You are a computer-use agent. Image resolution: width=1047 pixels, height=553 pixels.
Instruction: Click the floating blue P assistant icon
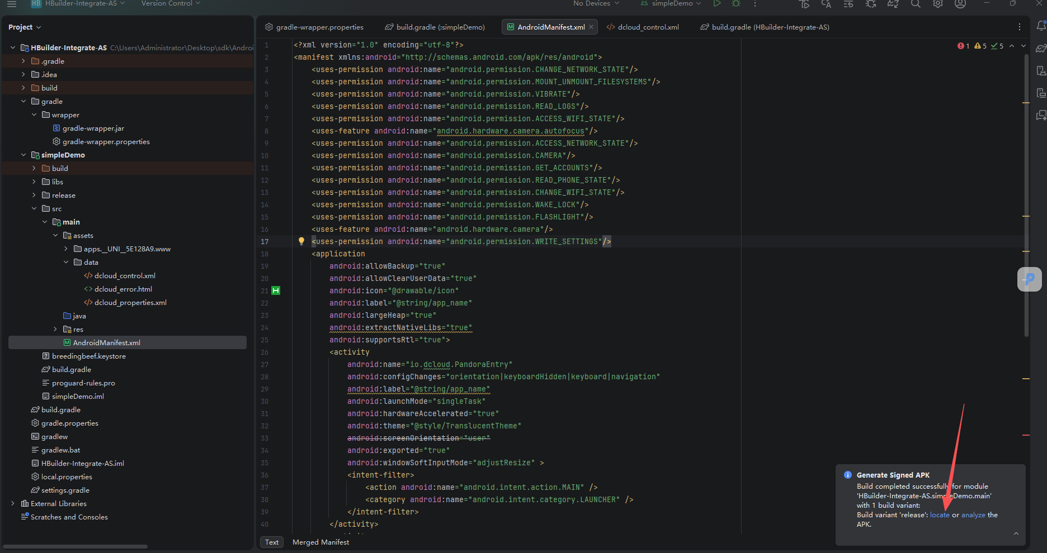[1029, 279]
